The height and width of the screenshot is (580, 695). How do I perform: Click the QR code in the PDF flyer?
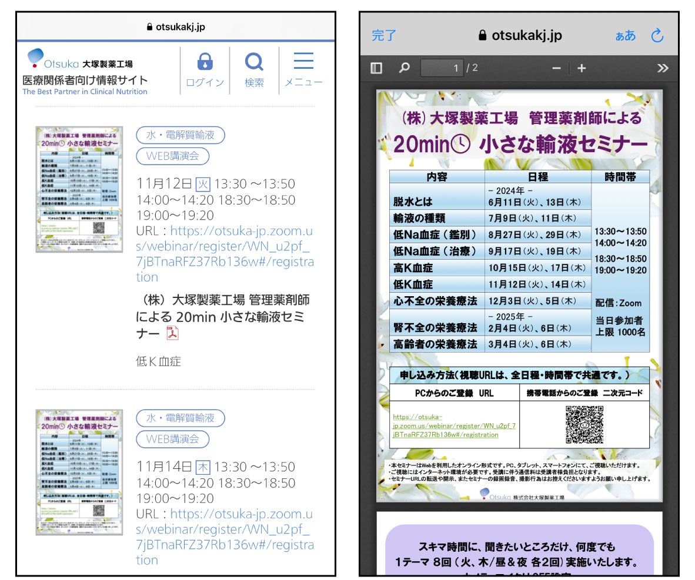point(584,425)
